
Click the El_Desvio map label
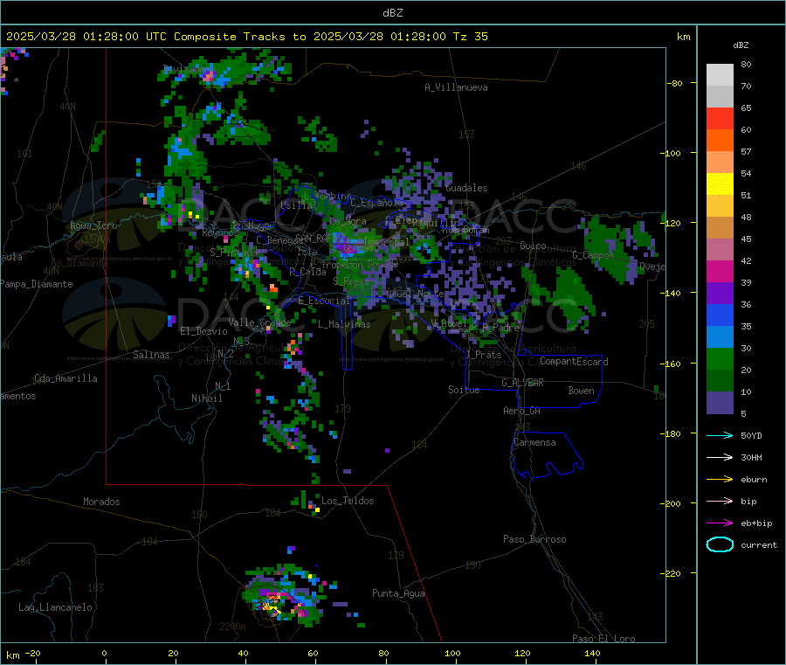[203, 331]
